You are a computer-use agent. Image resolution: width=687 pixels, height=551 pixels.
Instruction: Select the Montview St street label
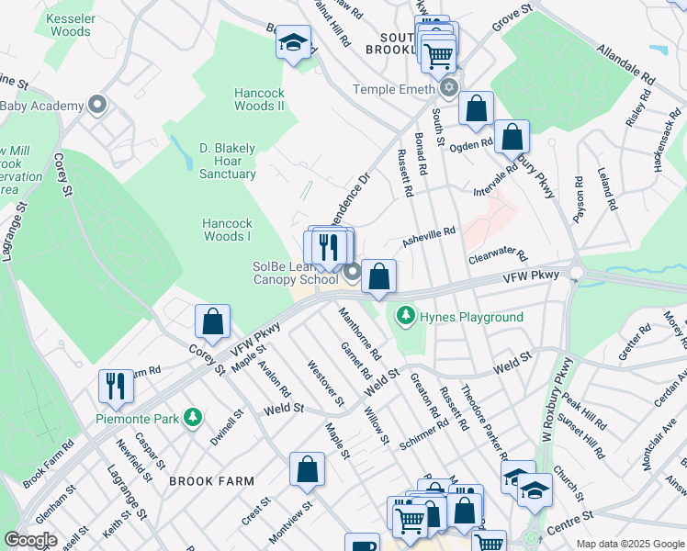tap(291, 522)
